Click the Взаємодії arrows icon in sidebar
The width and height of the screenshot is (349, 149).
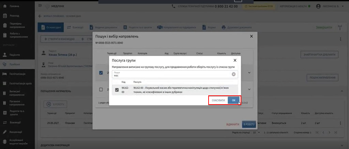5,123
